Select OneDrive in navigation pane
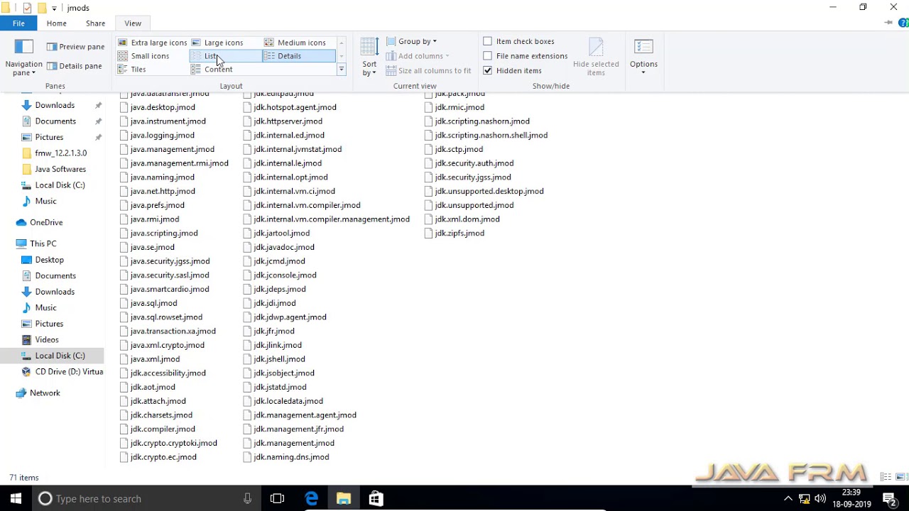The width and height of the screenshot is (909, 511). (46, 223)
